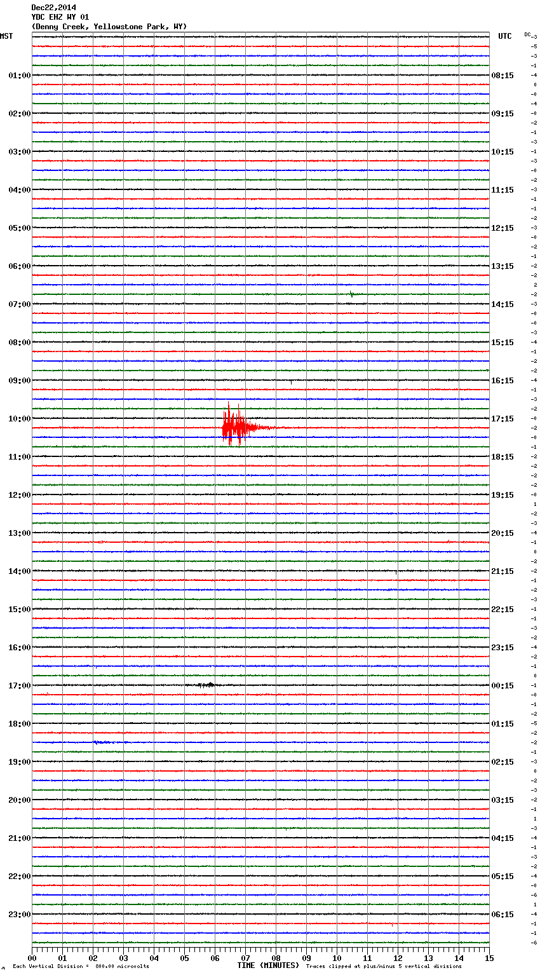Click the 19:15 UTC time label
Viewport: 540px width, 975px height.
point(503,495)
